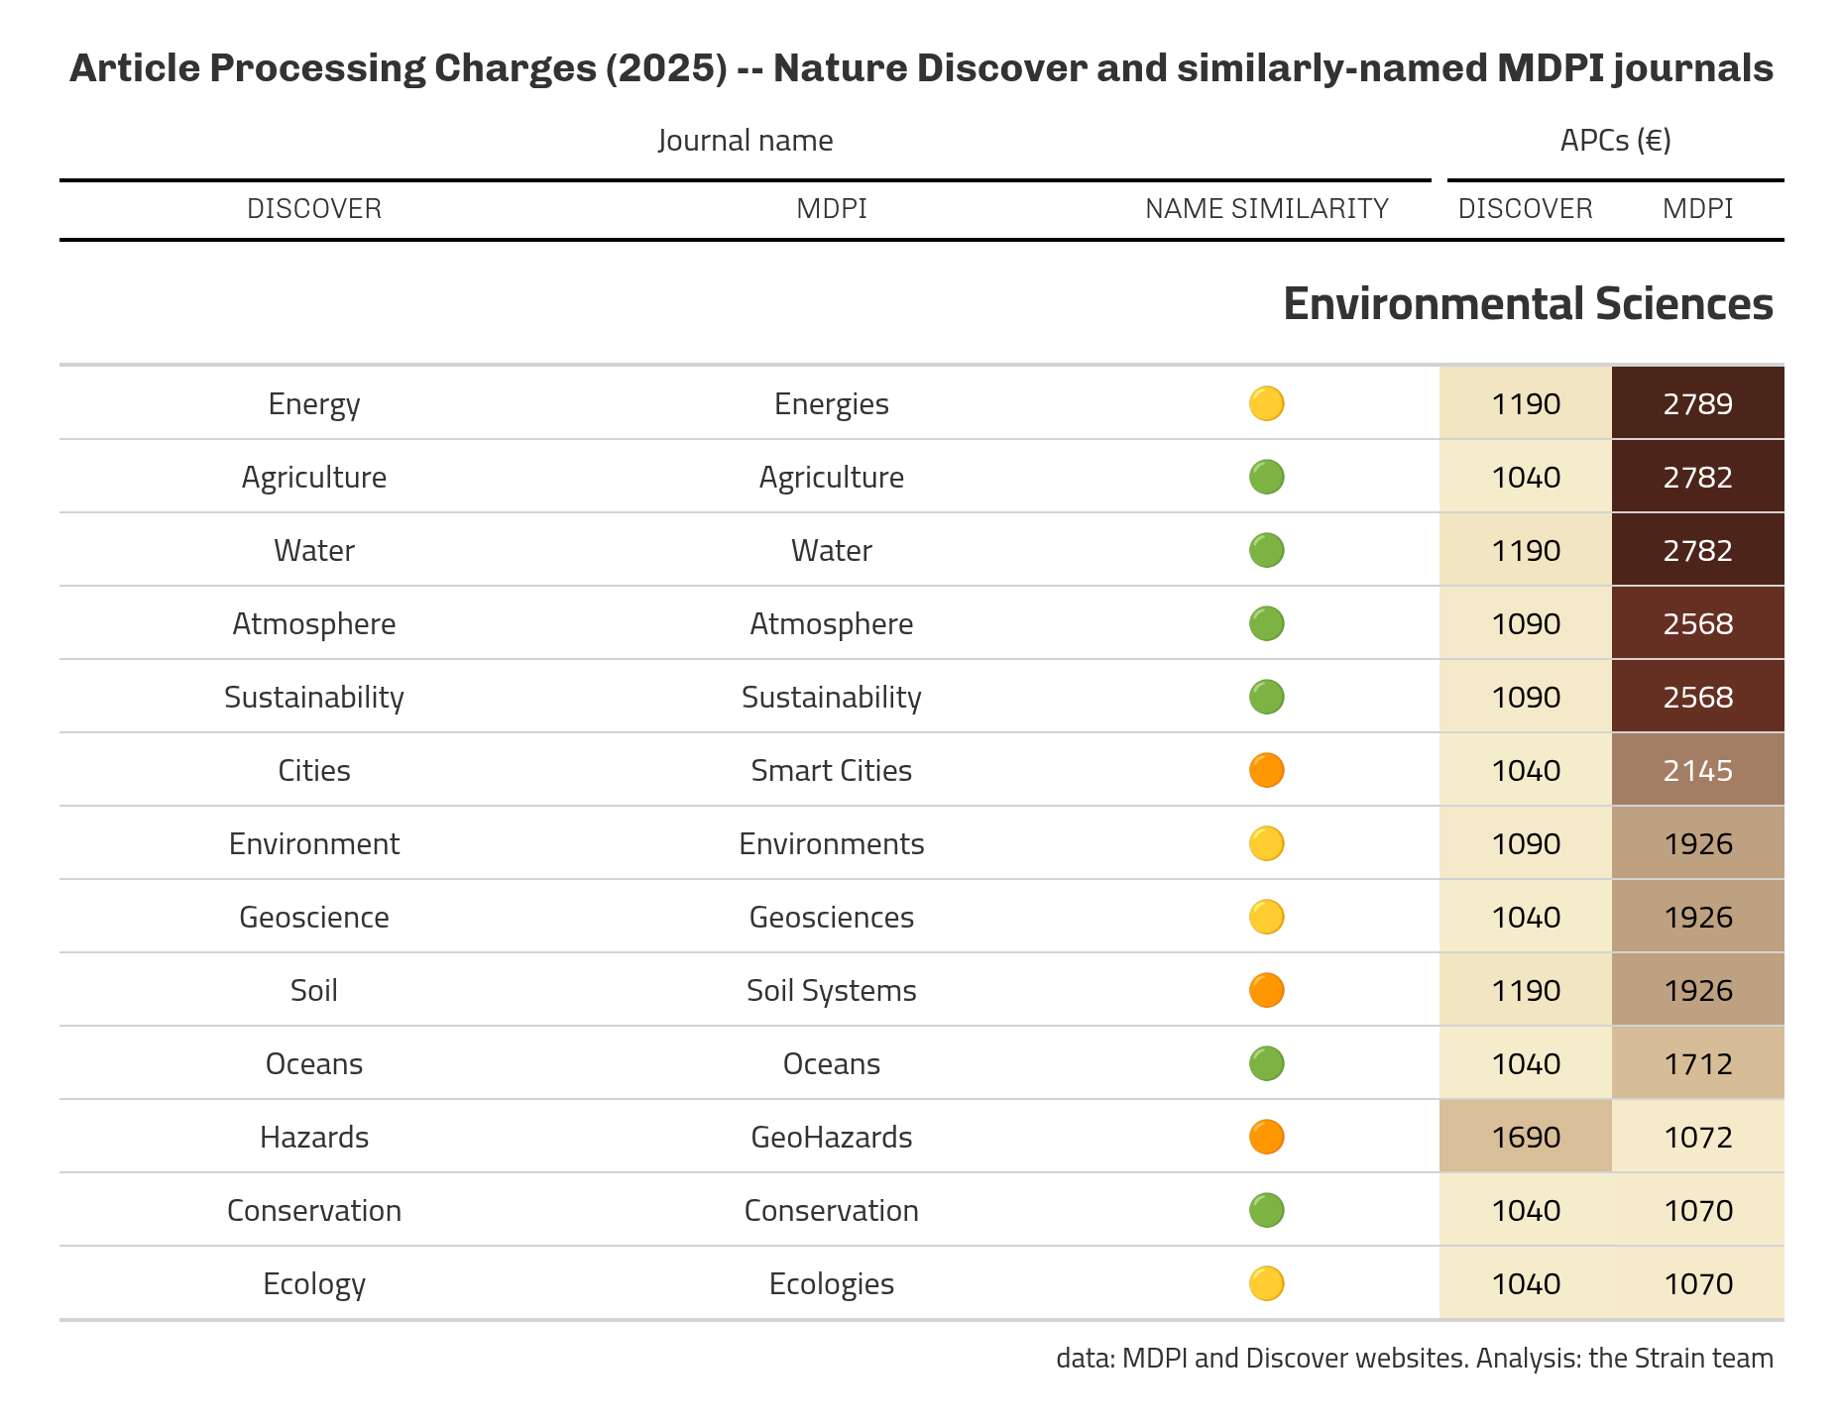The width and height of the screenshot is (1842, 1427).
Task: Click the green similarity dot for Agriculture
Action: [1266, 477]
